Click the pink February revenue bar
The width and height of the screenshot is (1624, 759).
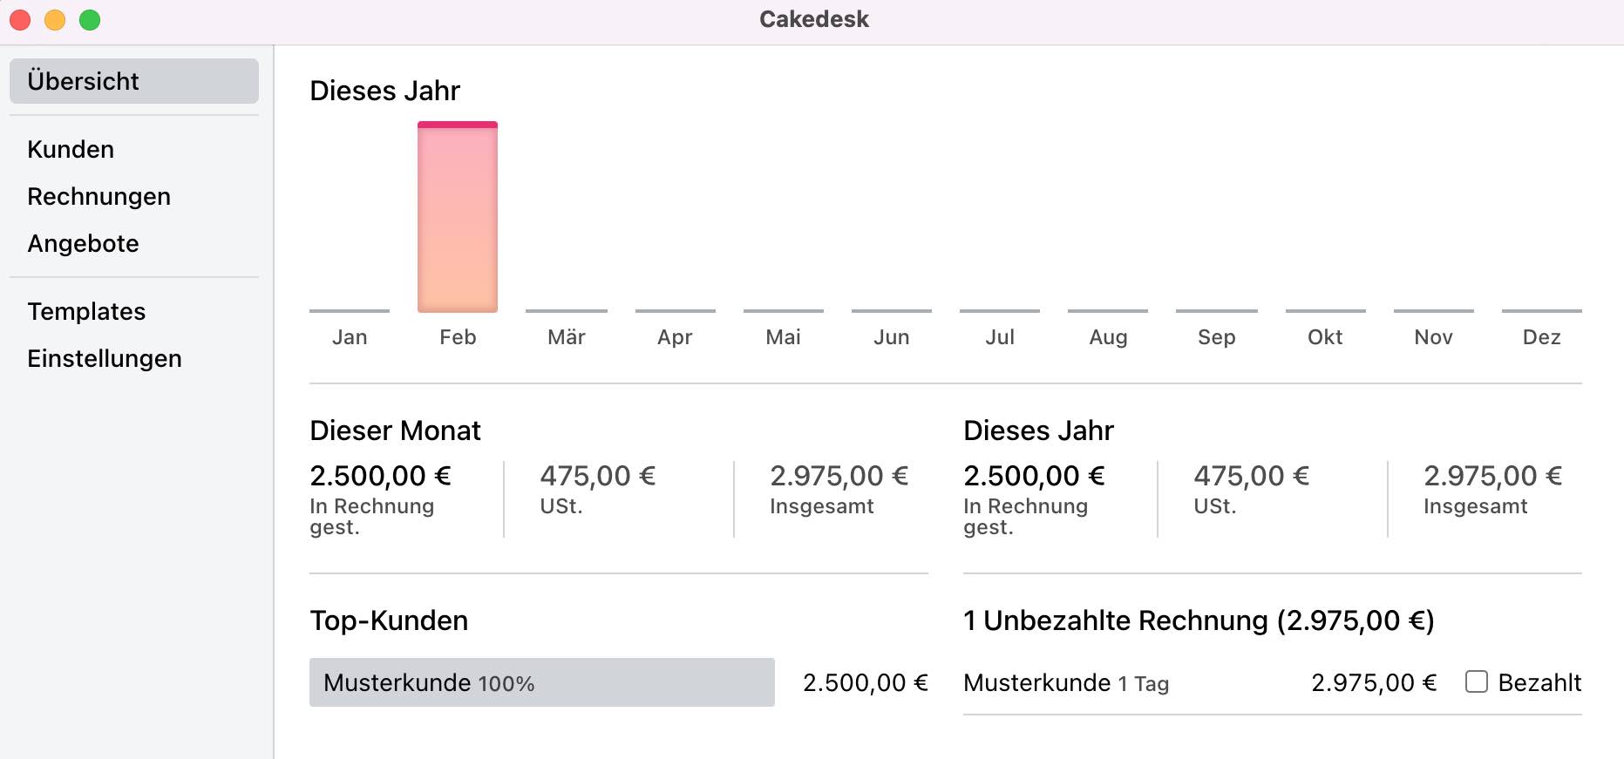(458, 217)
